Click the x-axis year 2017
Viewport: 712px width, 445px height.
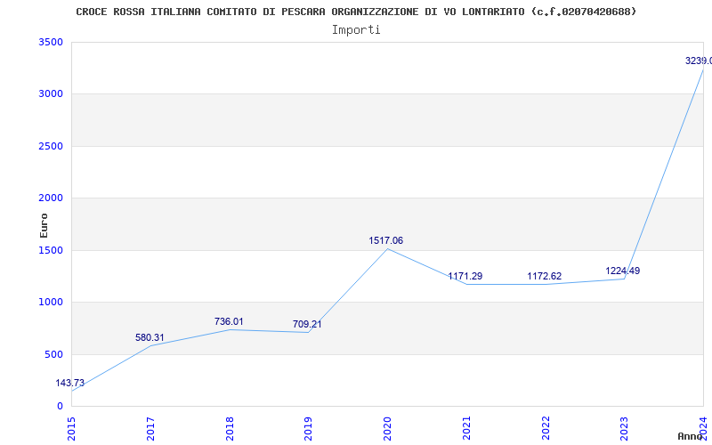[150, 428]
